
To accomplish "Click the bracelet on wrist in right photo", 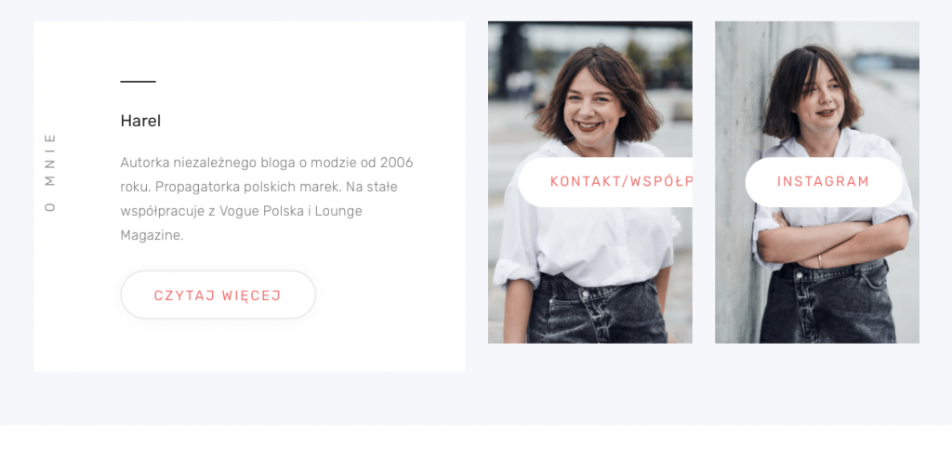I will tap(820, 261).
